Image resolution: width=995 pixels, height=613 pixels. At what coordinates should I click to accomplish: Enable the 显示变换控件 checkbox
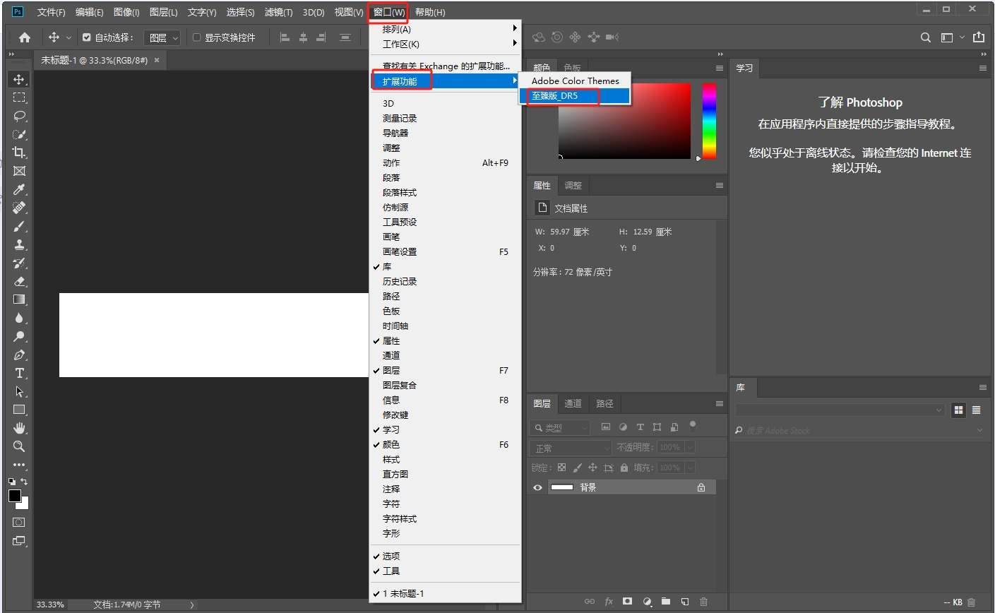point(197,37)
